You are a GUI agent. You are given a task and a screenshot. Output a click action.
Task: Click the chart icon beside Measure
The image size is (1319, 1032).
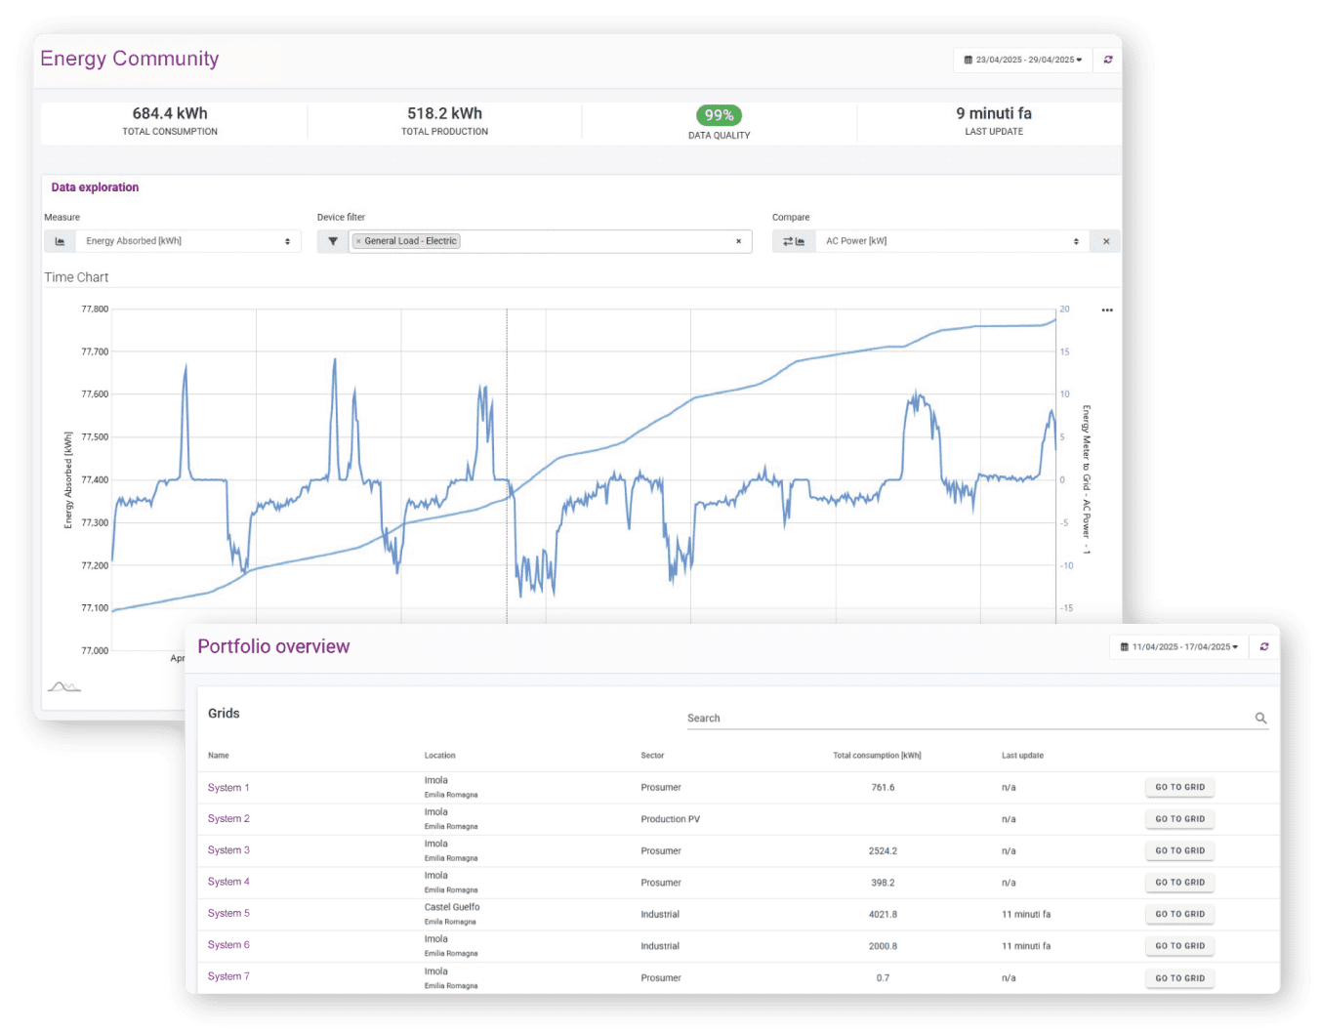[x=60, y=241]
